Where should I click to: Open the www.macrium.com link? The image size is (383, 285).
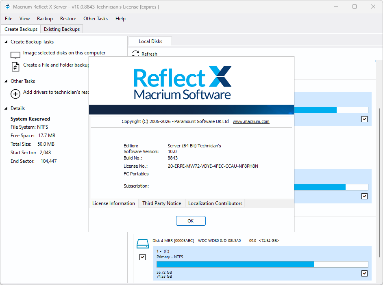[x=251, y=121]
